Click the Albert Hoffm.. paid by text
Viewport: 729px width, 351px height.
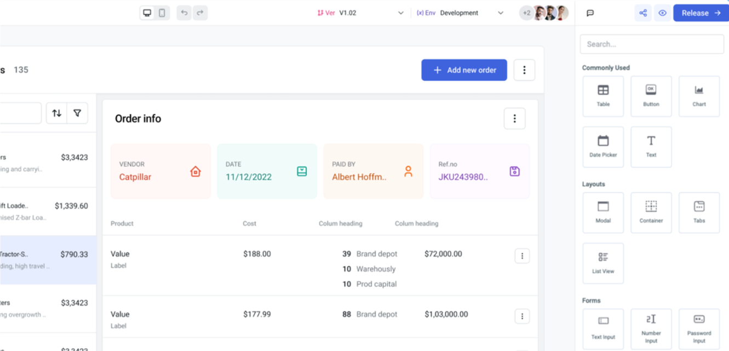359,177
